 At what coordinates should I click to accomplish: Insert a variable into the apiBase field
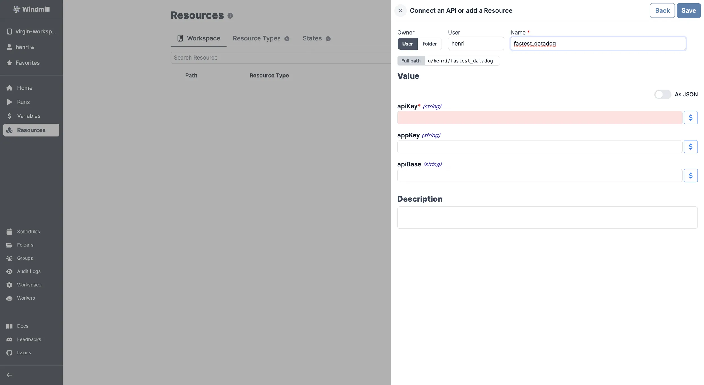(691, 175)
